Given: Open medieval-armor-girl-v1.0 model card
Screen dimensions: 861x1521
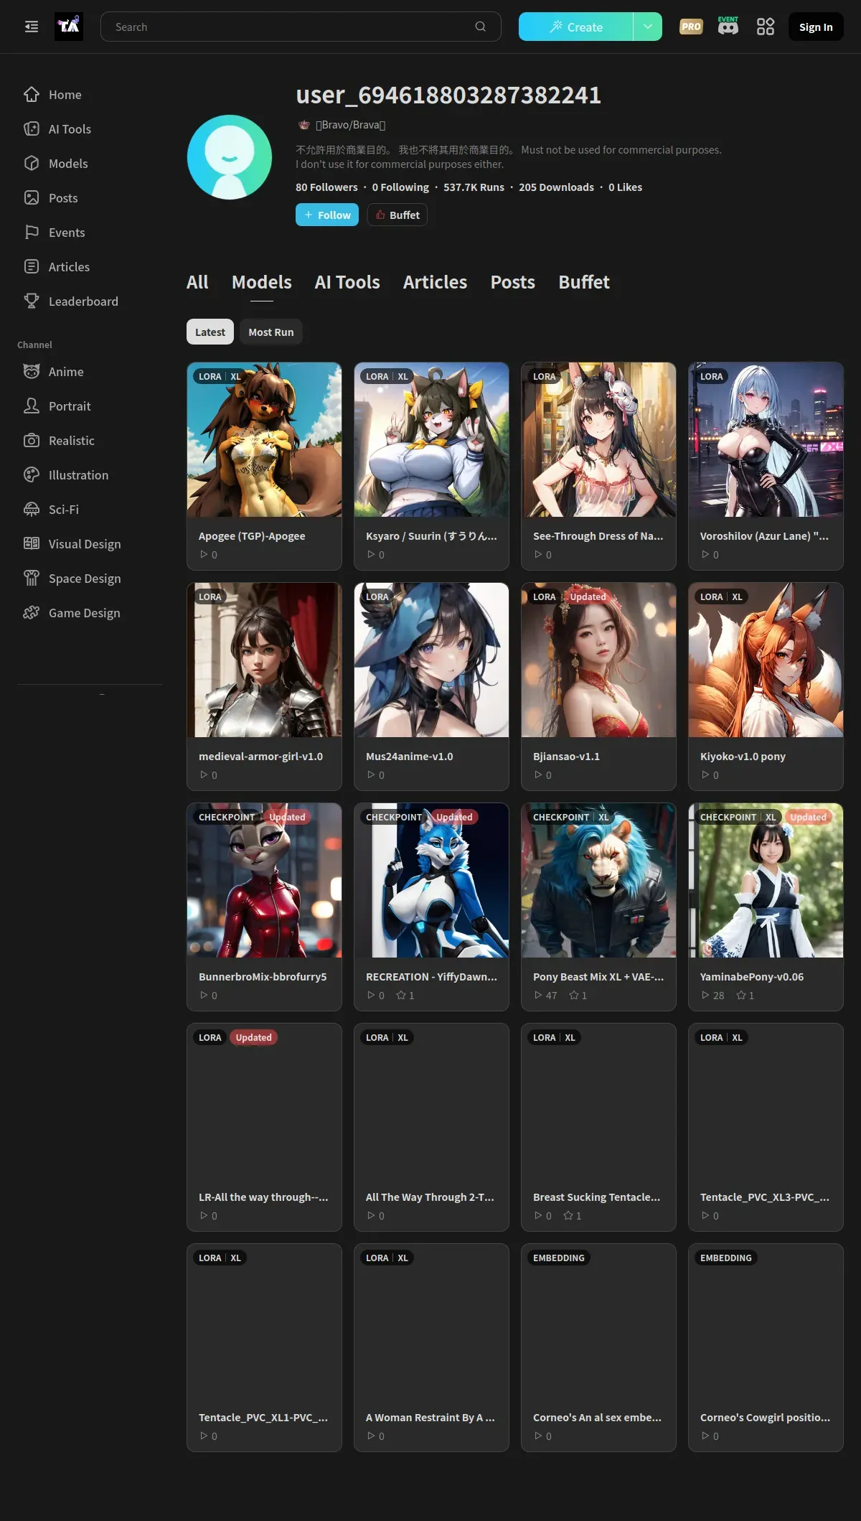Looking at the screenshot, I should click(x=264, y=686).
